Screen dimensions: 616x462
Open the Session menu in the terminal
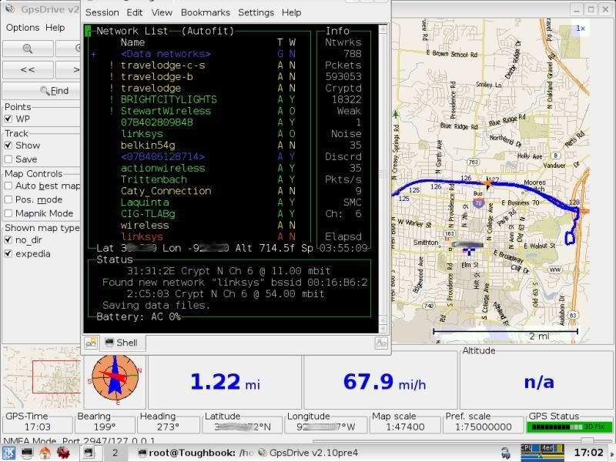tap(102, 12)
